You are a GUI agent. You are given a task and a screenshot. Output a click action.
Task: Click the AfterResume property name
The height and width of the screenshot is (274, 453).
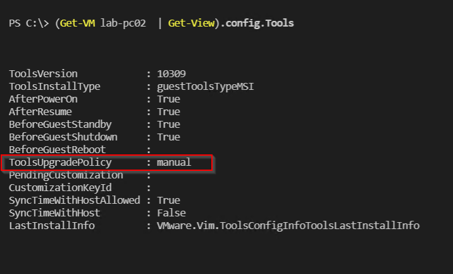[40, 112]
